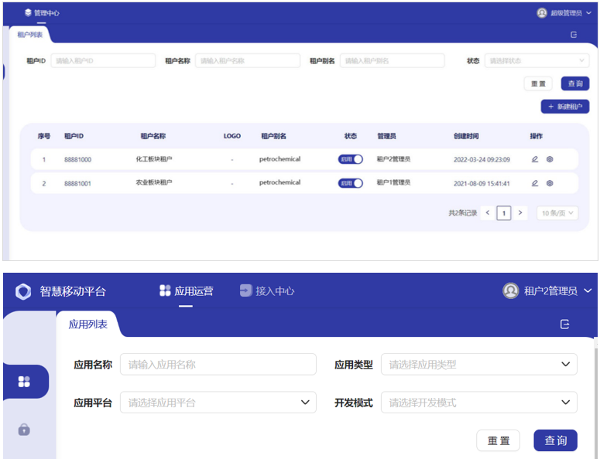The height and width of the screenshot is (462, 600).
Task: Click edit pencil icon for tenant 88881000
Action: point(534,160)
